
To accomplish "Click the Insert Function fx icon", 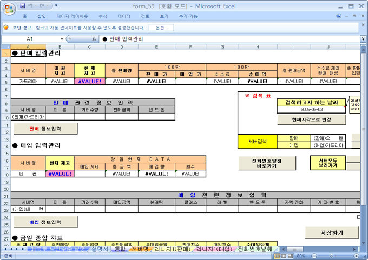I will [x=94, y=39].
